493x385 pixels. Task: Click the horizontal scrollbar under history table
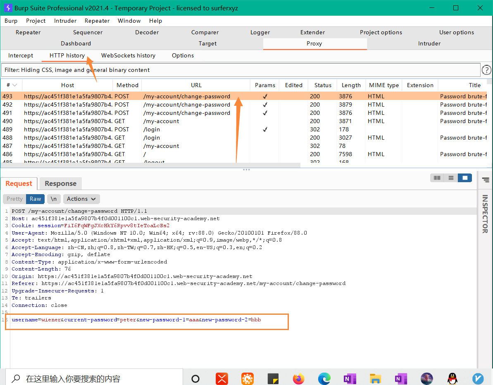coord(150,165)
